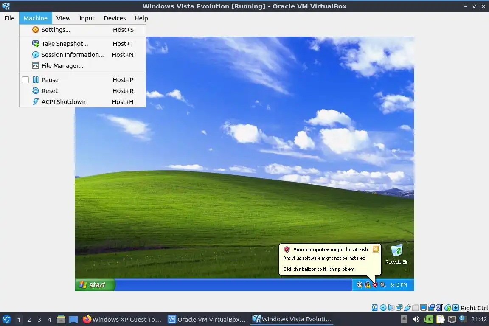Viewport: 489px width, 326px height.
Task: Click the hard disk activity status icon
Action: coord(375,308)
